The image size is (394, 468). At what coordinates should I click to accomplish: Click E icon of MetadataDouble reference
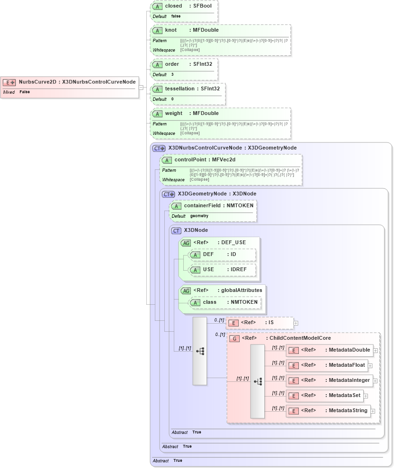(294, 350)
